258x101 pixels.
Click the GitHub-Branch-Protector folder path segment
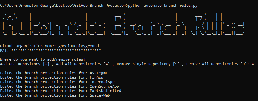pyautogui.click(x=100, y=6)
